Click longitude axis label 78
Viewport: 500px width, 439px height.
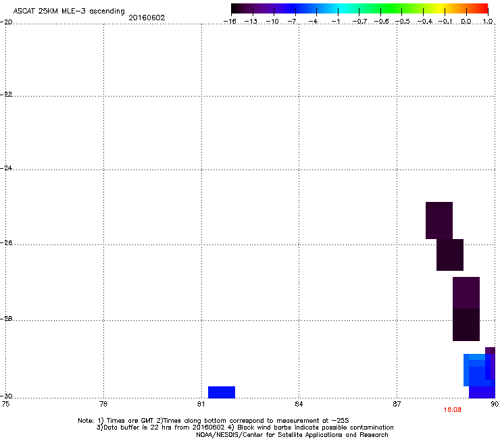click(103, 405)
